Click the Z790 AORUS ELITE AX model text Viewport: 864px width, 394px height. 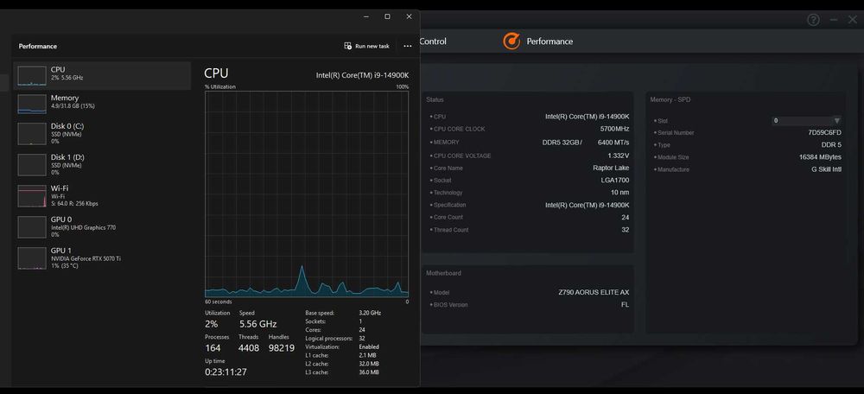(594, 293)
